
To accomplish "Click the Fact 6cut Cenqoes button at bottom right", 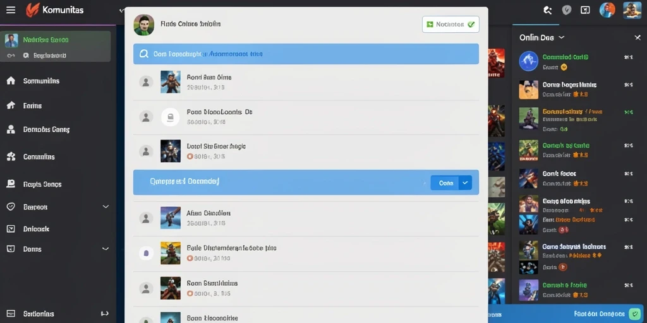I will coord(599,314).
